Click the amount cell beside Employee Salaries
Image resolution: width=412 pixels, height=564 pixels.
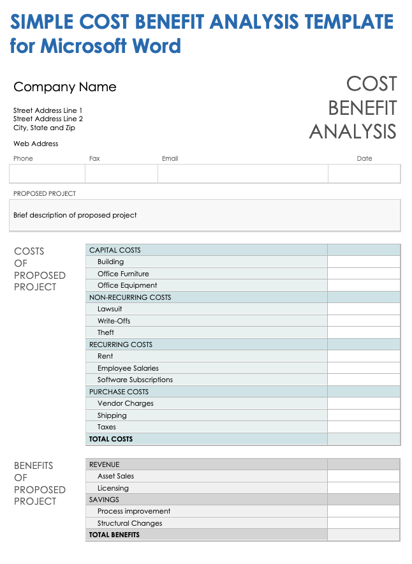tap(364, 368)
